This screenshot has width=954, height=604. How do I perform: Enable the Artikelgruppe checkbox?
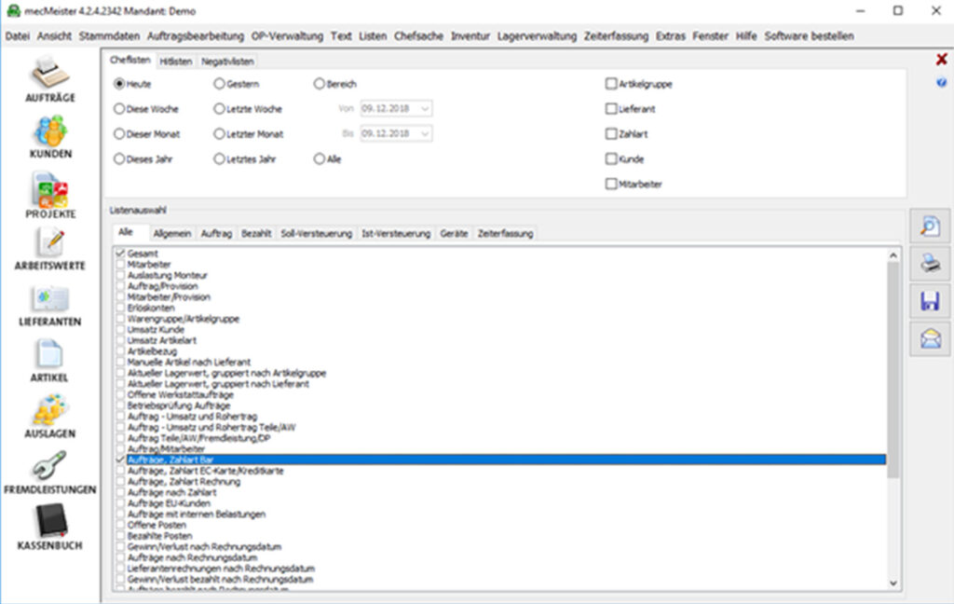611,84
